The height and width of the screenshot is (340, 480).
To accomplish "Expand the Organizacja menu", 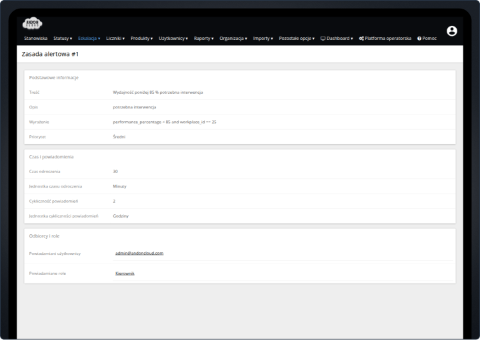I will click(x=233, y=39).
